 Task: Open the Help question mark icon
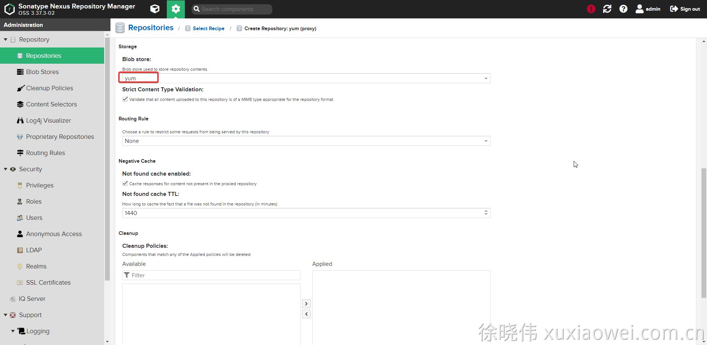pos(623,9)
